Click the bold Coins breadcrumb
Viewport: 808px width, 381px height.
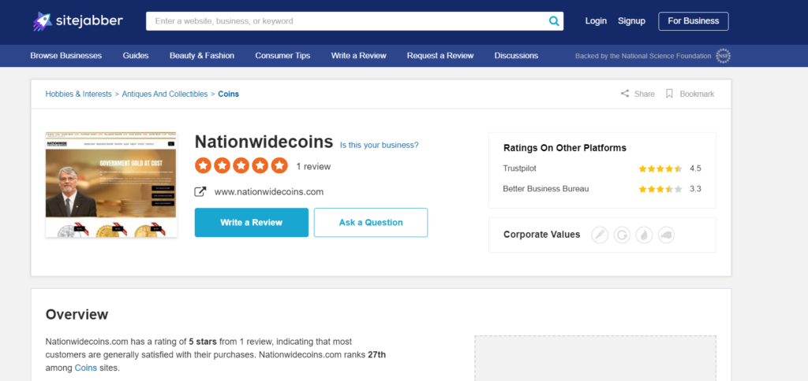[x=228, y=94]
